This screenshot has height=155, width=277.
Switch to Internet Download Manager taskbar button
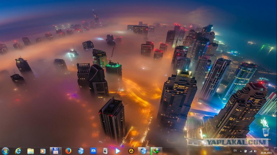pyautogui.click(x=156, y=151)
